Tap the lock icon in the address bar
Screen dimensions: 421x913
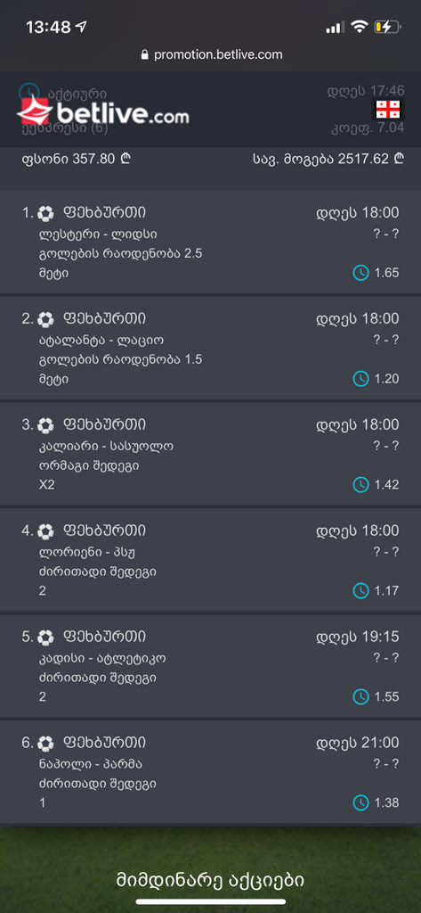pyautogui.click(x=144, y=54)
